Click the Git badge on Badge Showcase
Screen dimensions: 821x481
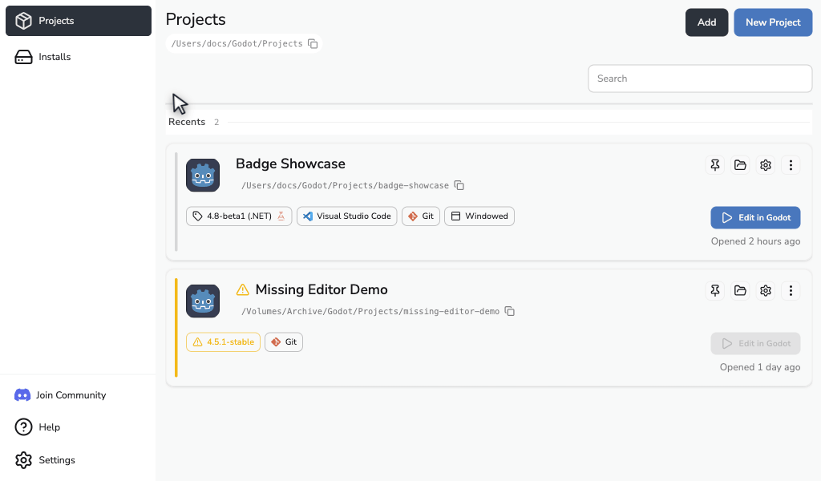pos(420,216)
